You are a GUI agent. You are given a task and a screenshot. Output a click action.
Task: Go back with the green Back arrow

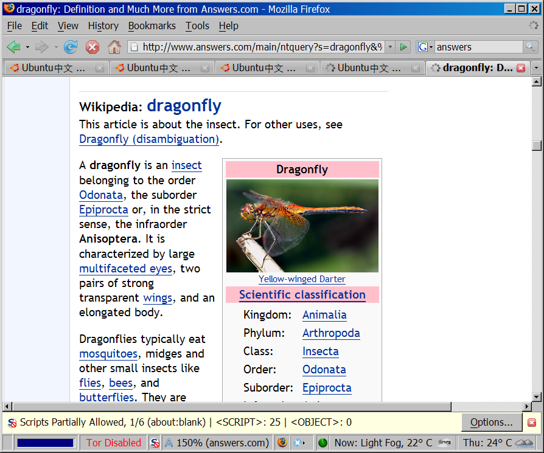click(14, 47)
